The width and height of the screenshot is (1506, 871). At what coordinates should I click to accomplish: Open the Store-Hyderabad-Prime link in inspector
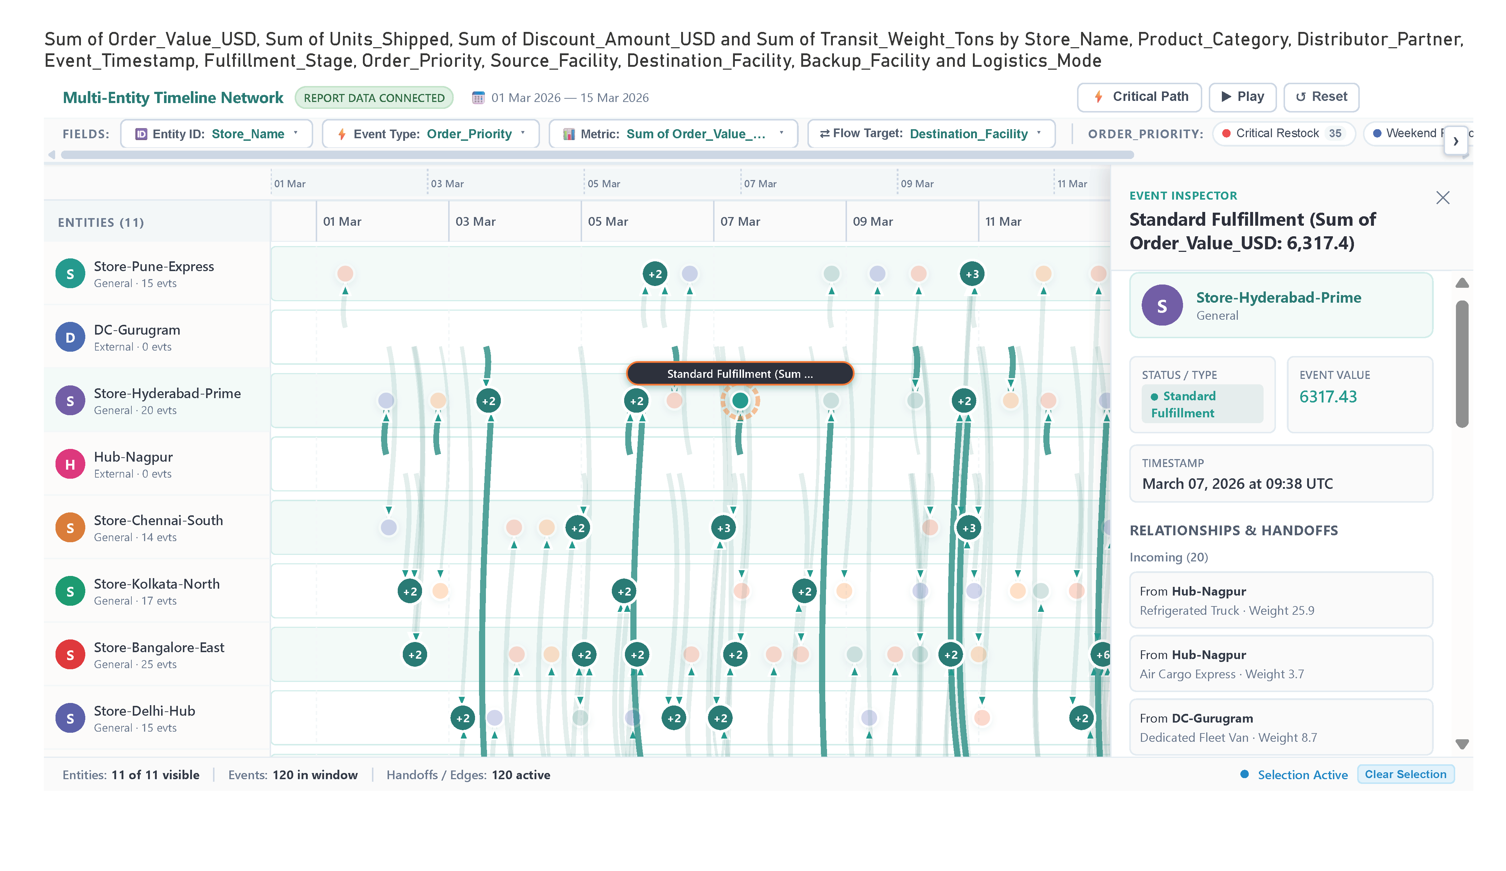tap(1278, 298)
